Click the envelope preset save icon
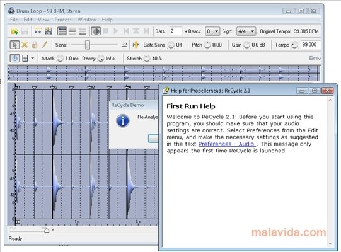 click(x=25, y=58)
